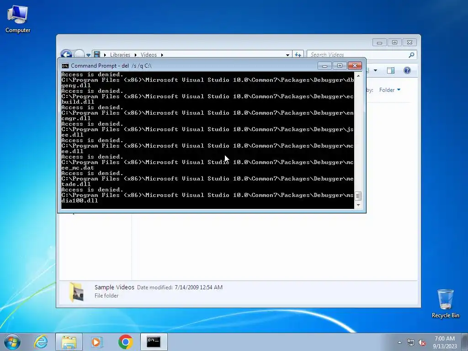Expand the arrow after Libraries breadcrumb
The width and height of the screenshot is (468, 351).
pyautogui.click(x=135, y=55)
